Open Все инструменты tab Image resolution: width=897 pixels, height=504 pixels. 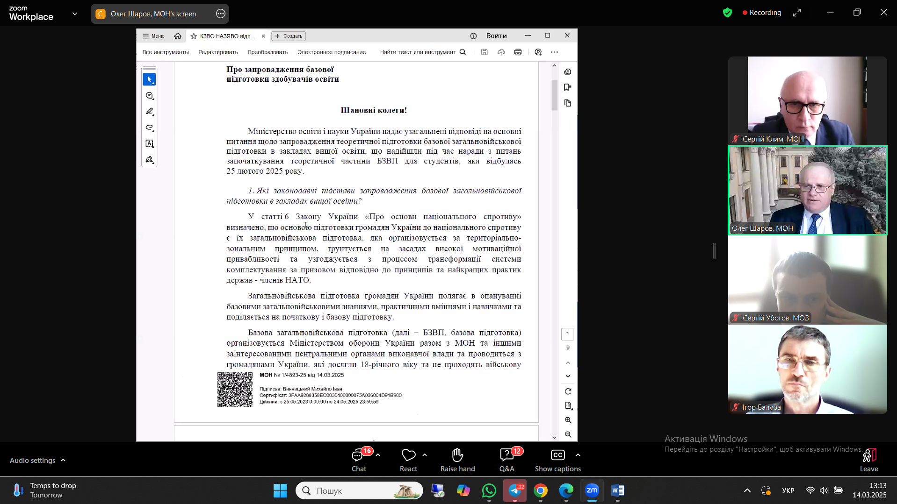[x=166, y=52]
